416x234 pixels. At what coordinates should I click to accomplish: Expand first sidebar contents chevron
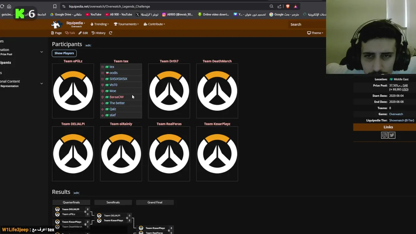pos(42,52)
